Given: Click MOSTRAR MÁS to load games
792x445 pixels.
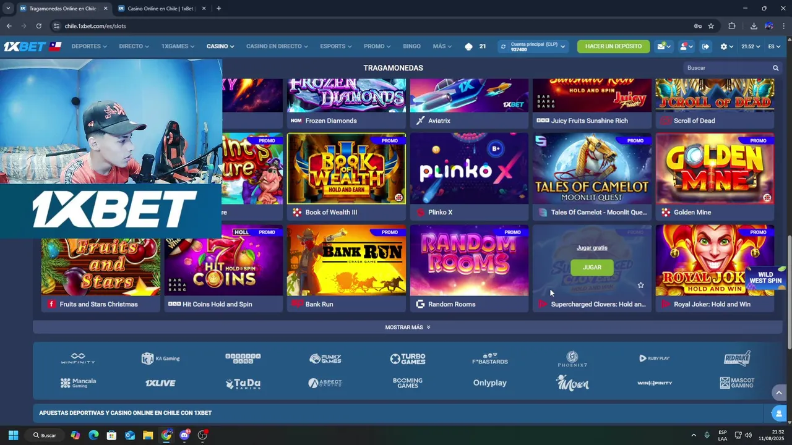Looking at the screenshot, I should (x=408, y=328).
